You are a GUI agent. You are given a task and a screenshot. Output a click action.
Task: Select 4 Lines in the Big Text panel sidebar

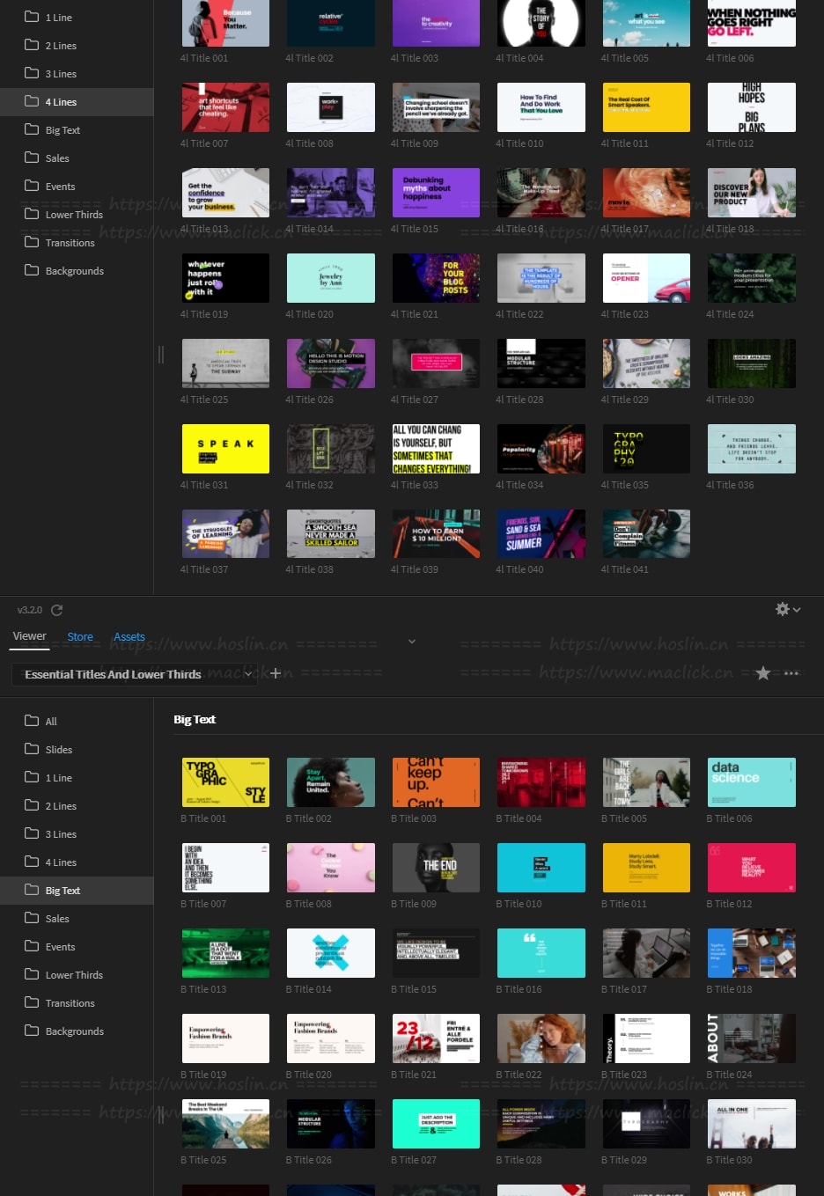tap(77, 862)
